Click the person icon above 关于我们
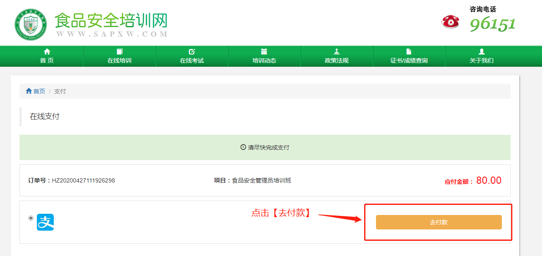Screen dimensions: 542x256 pos(481,52)
